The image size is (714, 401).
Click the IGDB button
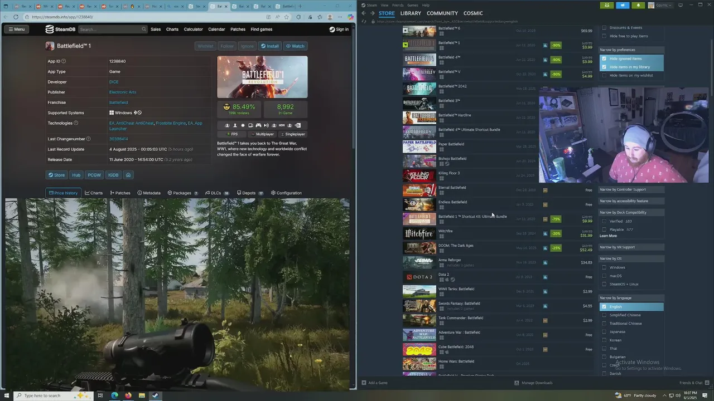[x=113, y=175]
